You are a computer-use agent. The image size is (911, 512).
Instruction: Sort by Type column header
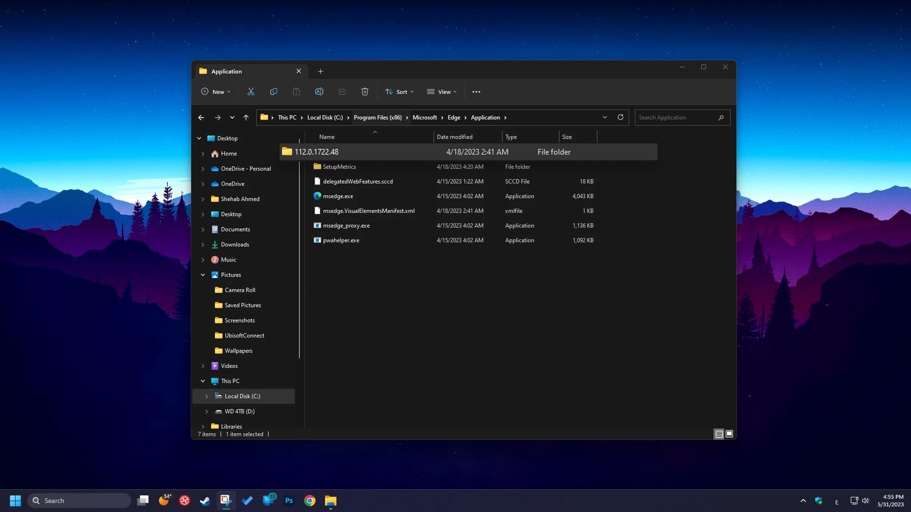(511, 137)
